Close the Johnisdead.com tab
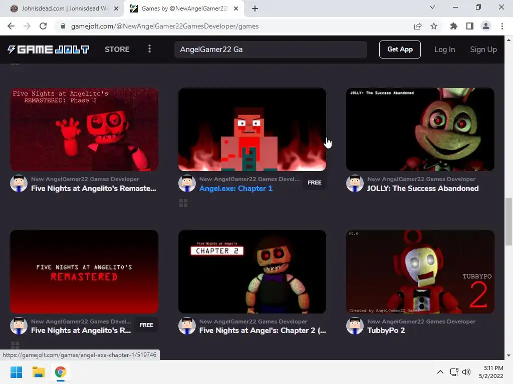This screenshot has width=513, height=384. tap(116, 8)
